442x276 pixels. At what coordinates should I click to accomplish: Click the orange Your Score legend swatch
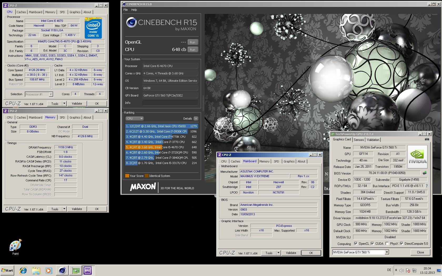tap(127, 176)
